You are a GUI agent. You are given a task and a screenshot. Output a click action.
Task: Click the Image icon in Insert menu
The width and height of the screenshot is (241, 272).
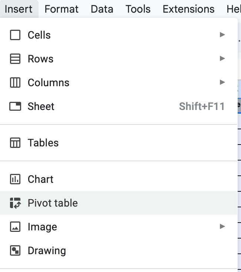pyautogui.click(x=15, y=227)
